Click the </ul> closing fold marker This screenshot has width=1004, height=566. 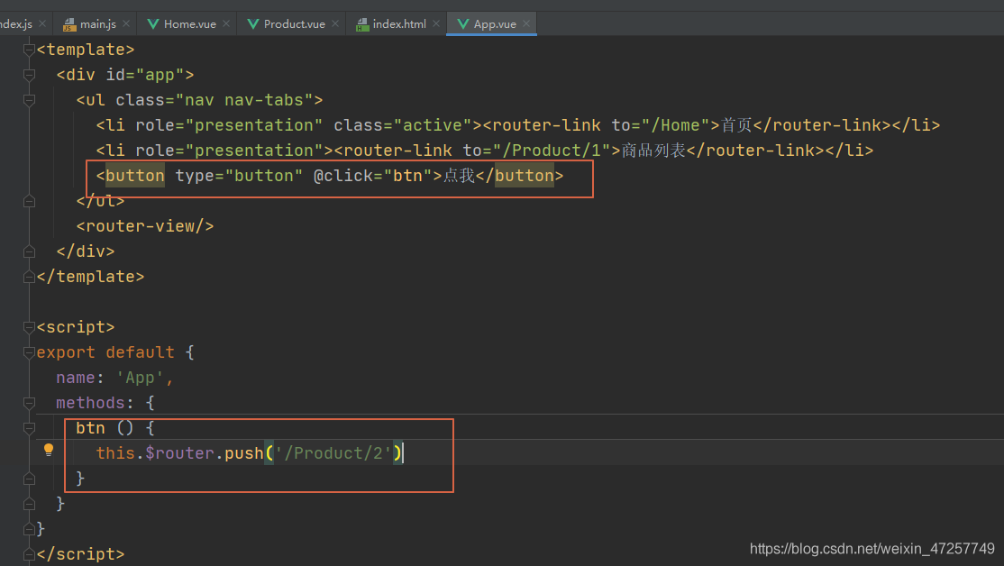[29, 201]
